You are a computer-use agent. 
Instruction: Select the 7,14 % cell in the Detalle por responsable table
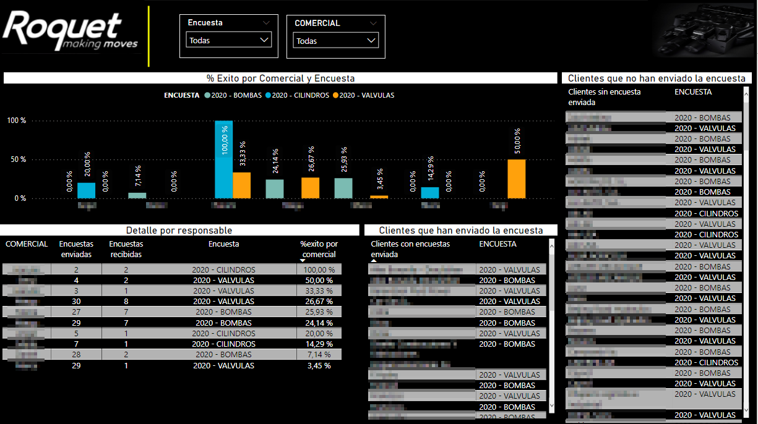(x=319, y=355)
